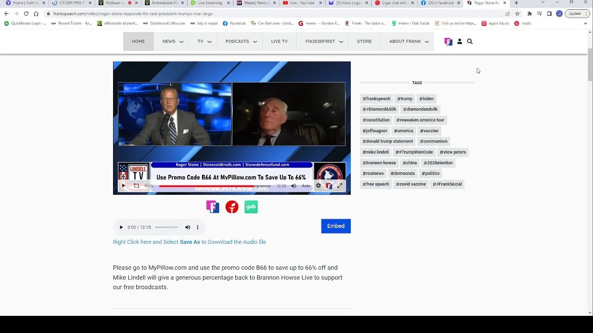Share to Gab green icon
This screenshot has height=333, width=593.
coord(251,207)
